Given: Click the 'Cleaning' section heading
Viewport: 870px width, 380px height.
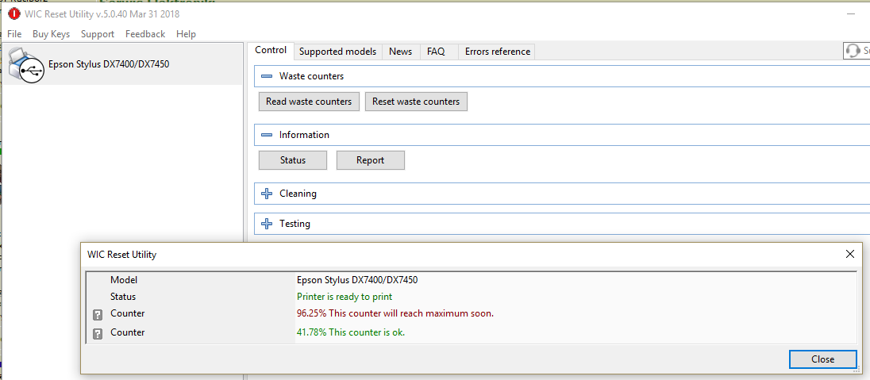Looking at the screenshot, I should (298, 194).
